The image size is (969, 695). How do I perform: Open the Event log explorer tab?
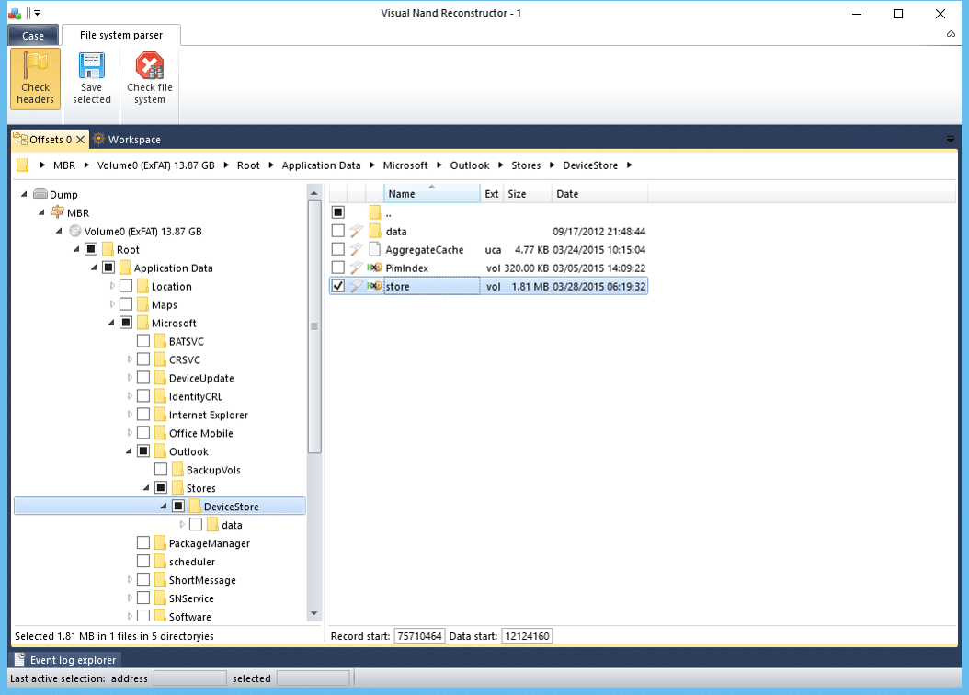tap(65, 660)
